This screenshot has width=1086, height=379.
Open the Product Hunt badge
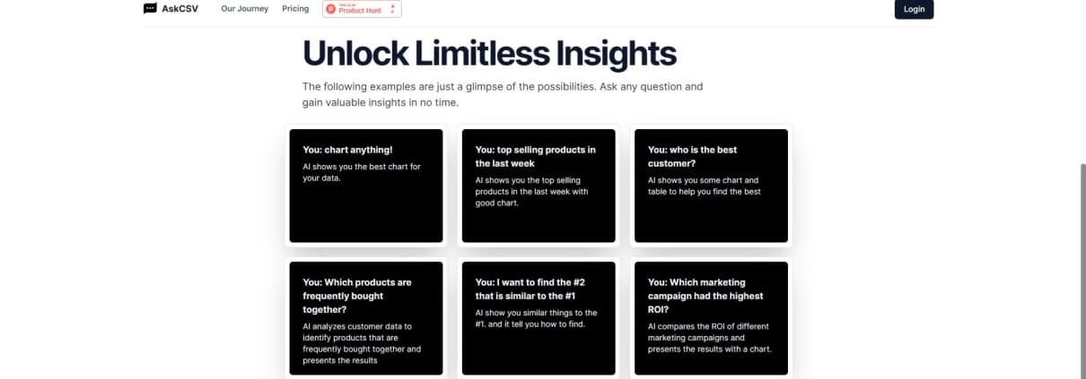362,9
